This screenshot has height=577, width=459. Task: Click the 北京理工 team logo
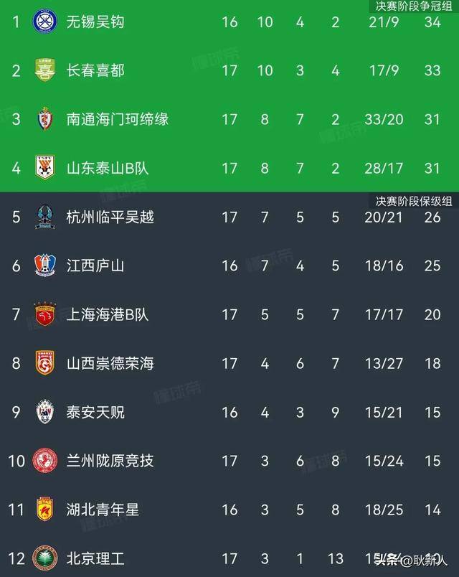click(x=45, y=558)
